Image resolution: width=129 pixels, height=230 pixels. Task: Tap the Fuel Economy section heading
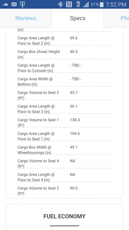[64, 217]
